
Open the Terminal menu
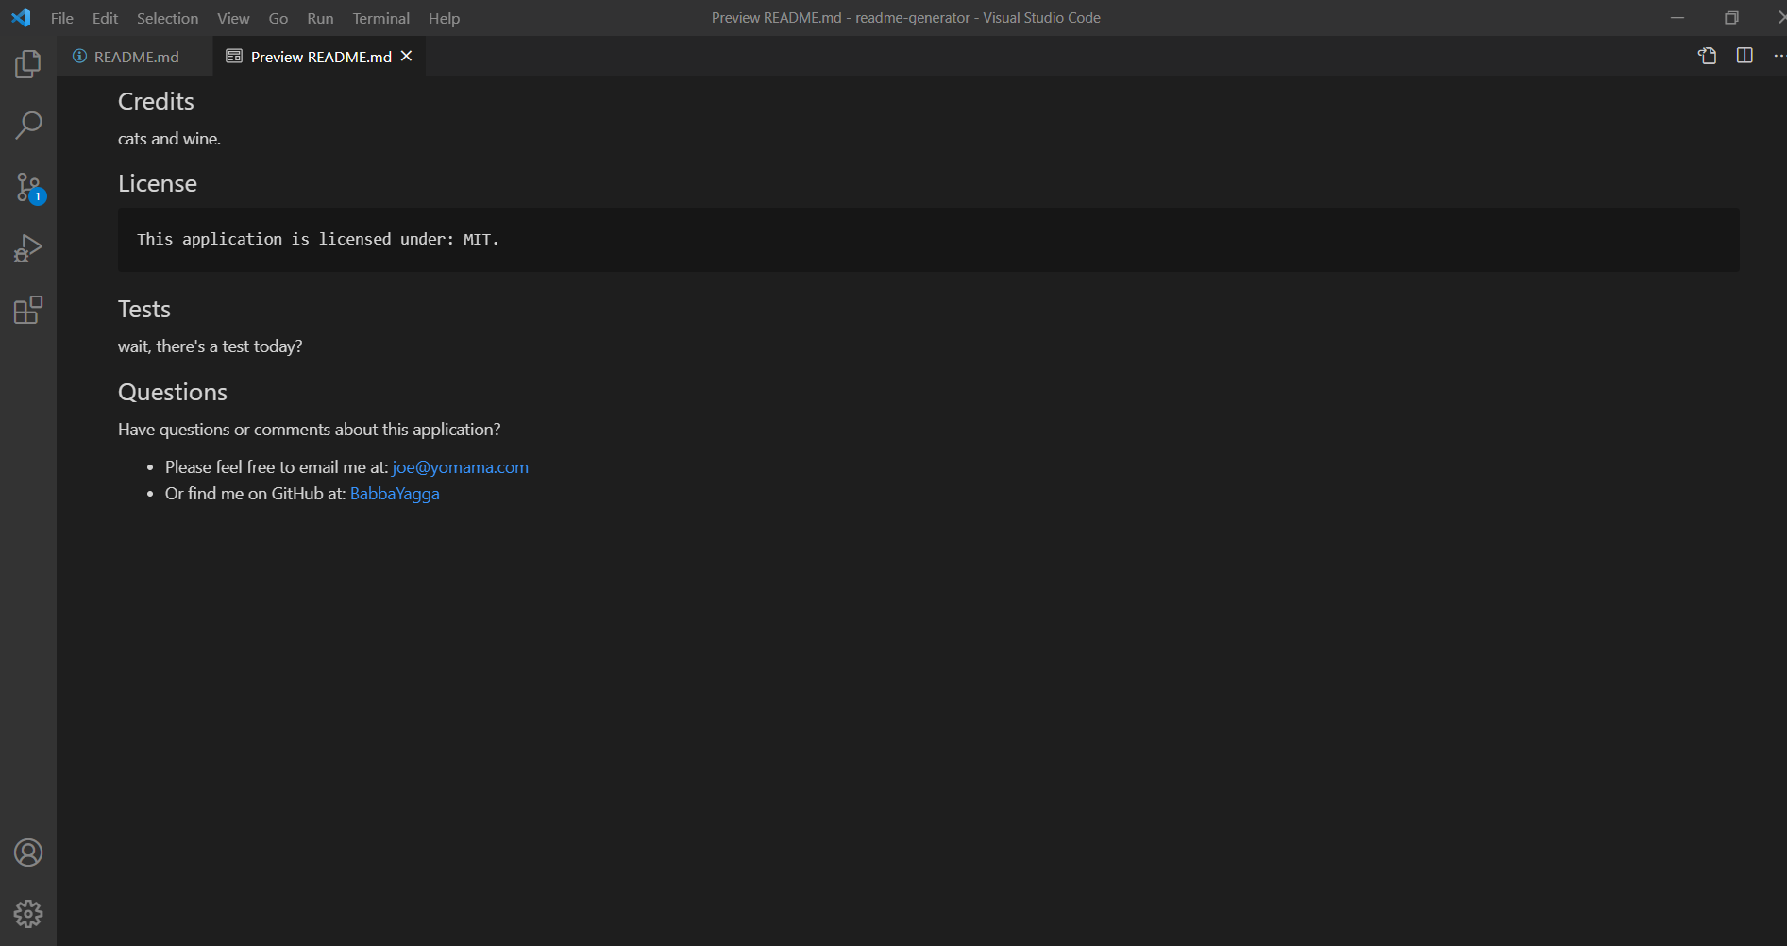(x=380, y=17)
